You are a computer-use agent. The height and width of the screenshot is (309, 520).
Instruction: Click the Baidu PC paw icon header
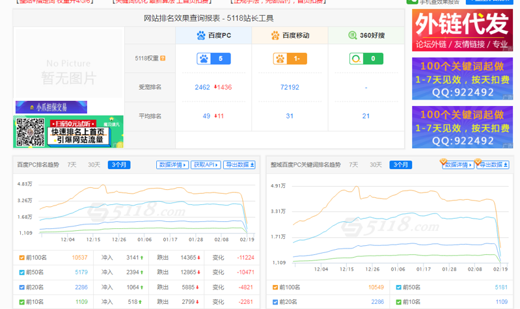pos(201,35)
